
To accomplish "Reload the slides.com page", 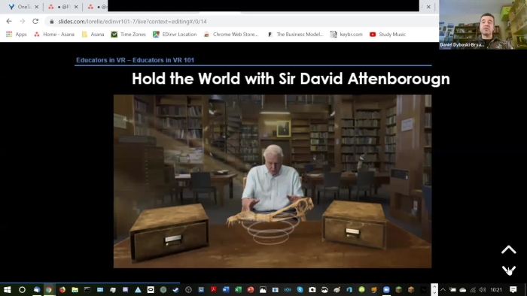I will tap(35, 21).
